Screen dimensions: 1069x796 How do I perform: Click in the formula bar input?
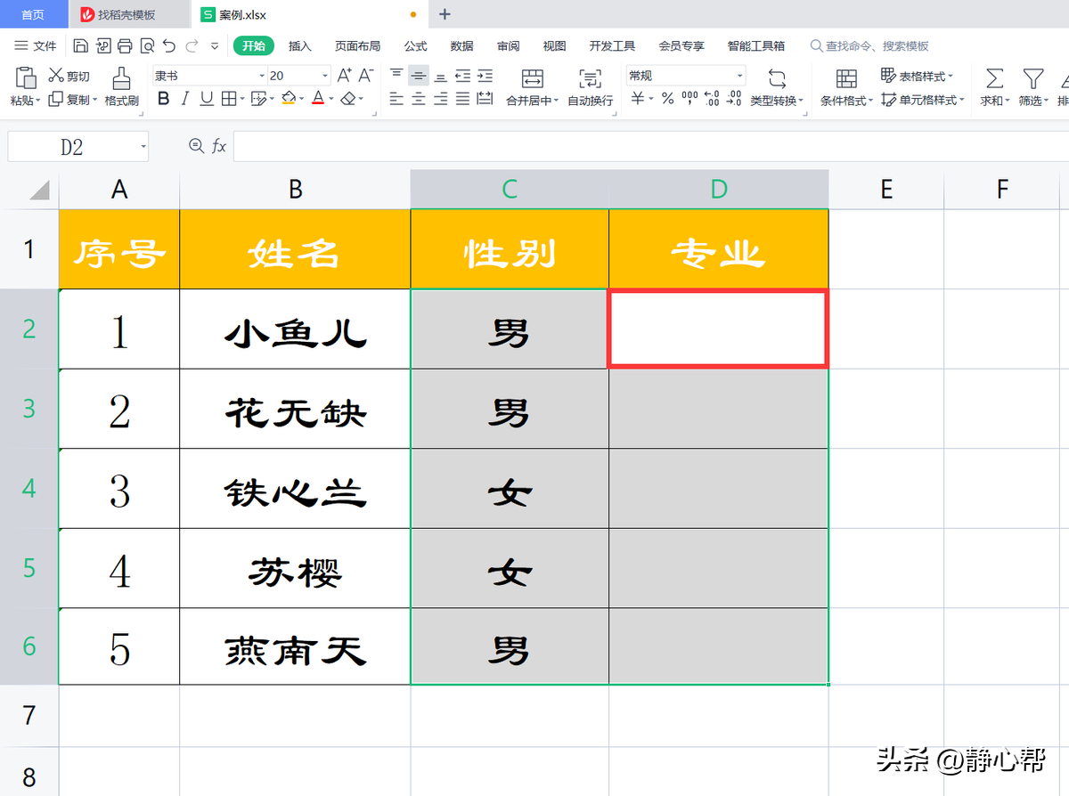point(650,146)
